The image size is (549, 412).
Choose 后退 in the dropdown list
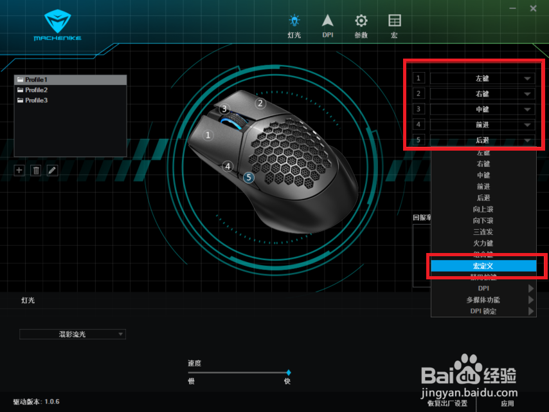(483, 198)
